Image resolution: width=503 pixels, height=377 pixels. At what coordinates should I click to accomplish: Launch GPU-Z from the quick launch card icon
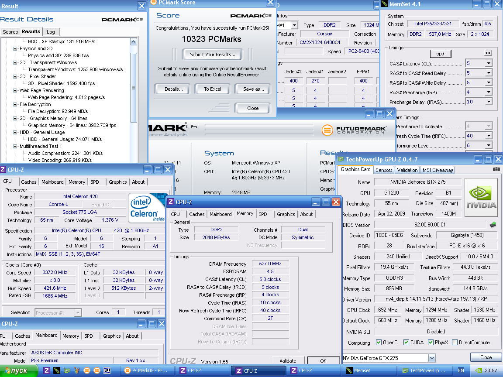coord(67,370)
